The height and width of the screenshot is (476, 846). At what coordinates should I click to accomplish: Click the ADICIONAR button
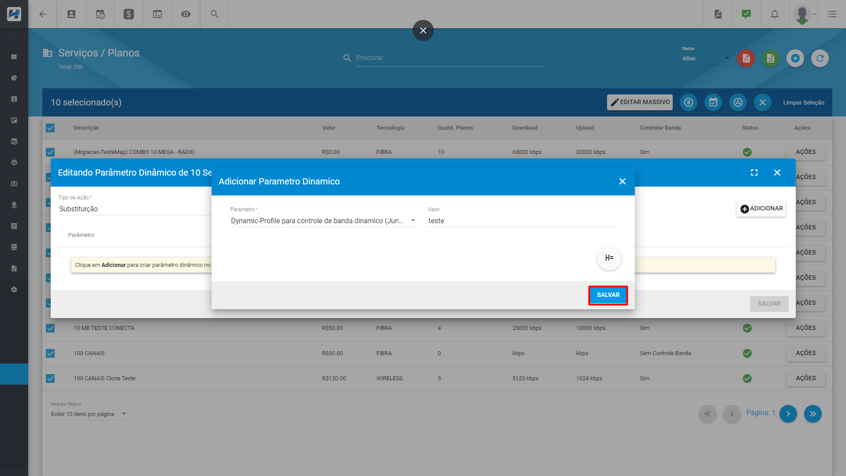click(x=761, y=209)
